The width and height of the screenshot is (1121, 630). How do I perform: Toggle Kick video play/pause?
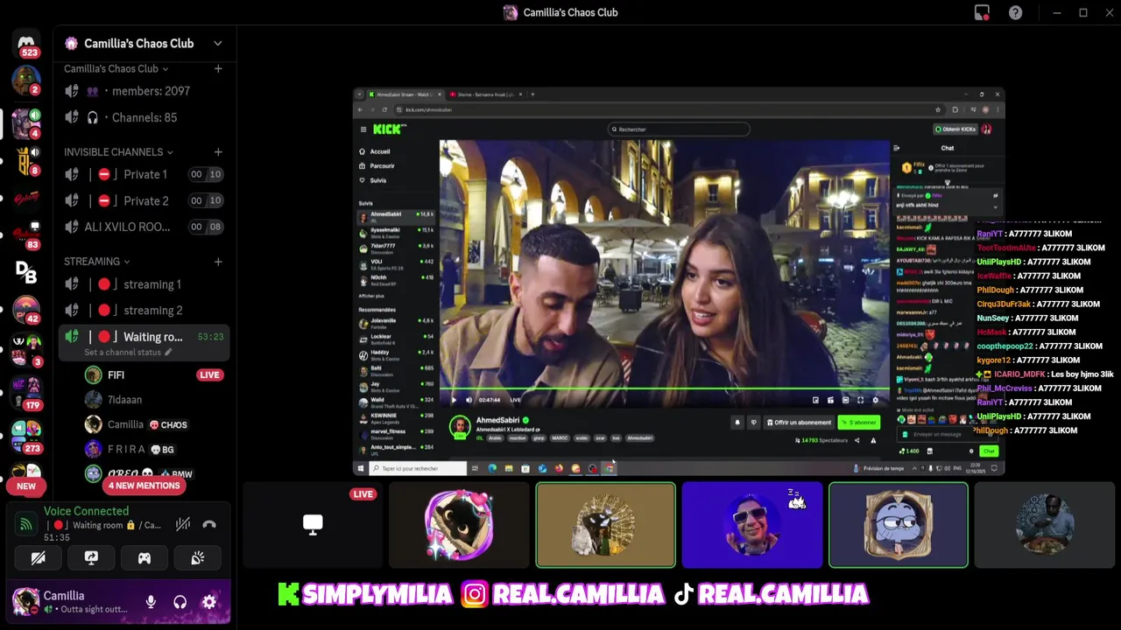tap(454, 400)
